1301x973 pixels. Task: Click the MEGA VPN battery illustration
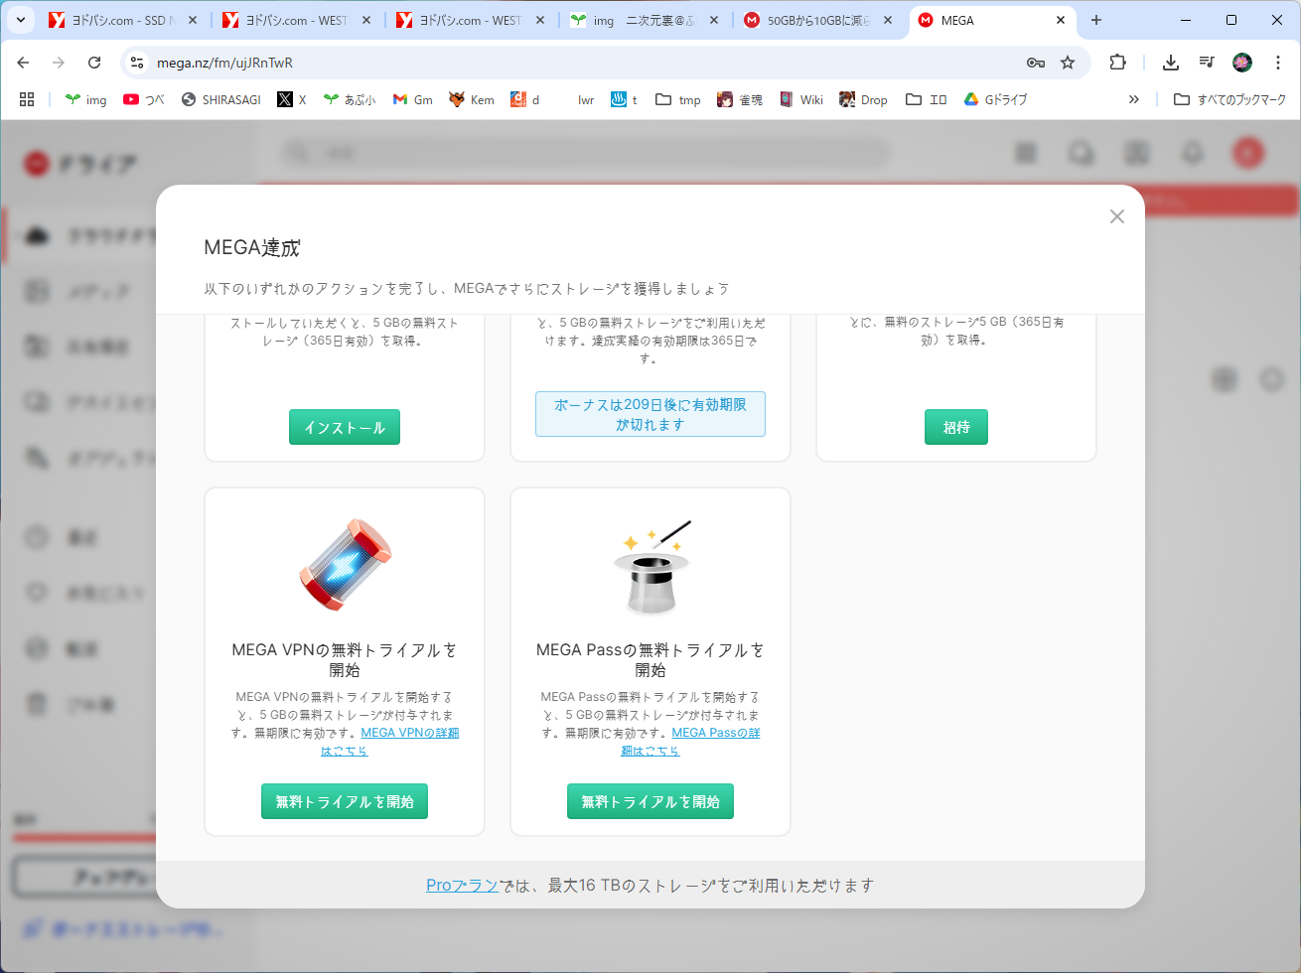(x=345, y=565)
